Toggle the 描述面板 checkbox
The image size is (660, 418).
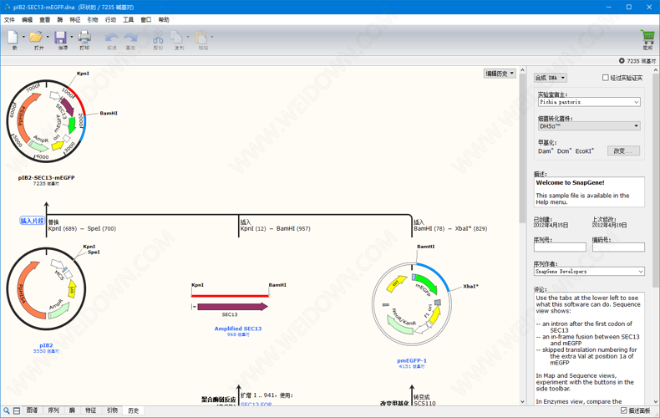(x=624, y=410)
